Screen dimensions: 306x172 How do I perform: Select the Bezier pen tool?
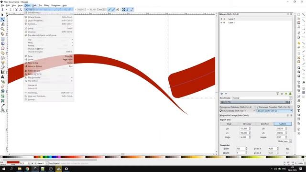[x=2, y=67]
